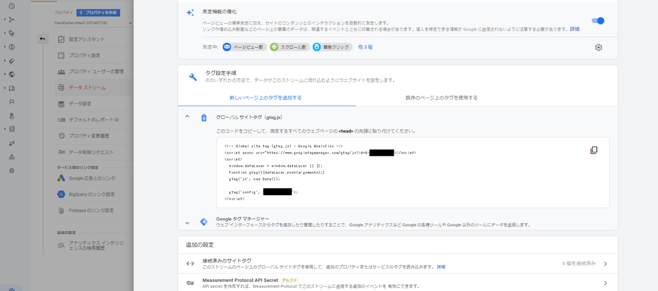Click the flag icon in left rail
The image size is (658, 291).
pyautogui.click(x=12, y=102)
